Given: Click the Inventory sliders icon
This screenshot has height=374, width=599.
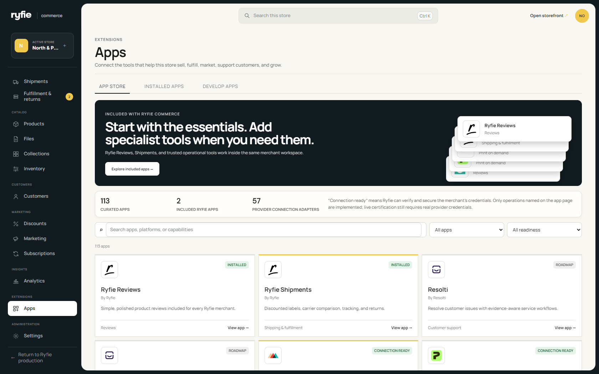Looking at the screenshot, I should pyautogui.click(x=16, y=169).
